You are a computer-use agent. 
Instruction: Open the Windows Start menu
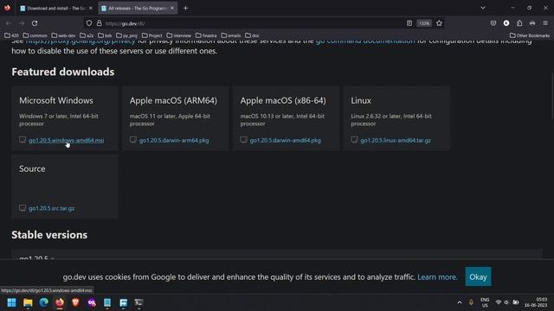[x=11, y=302]
